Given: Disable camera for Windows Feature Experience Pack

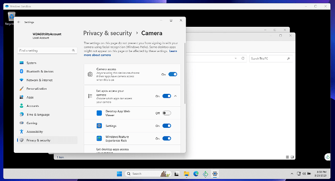Looking at the screenshot, I should [x=167, y=139].
